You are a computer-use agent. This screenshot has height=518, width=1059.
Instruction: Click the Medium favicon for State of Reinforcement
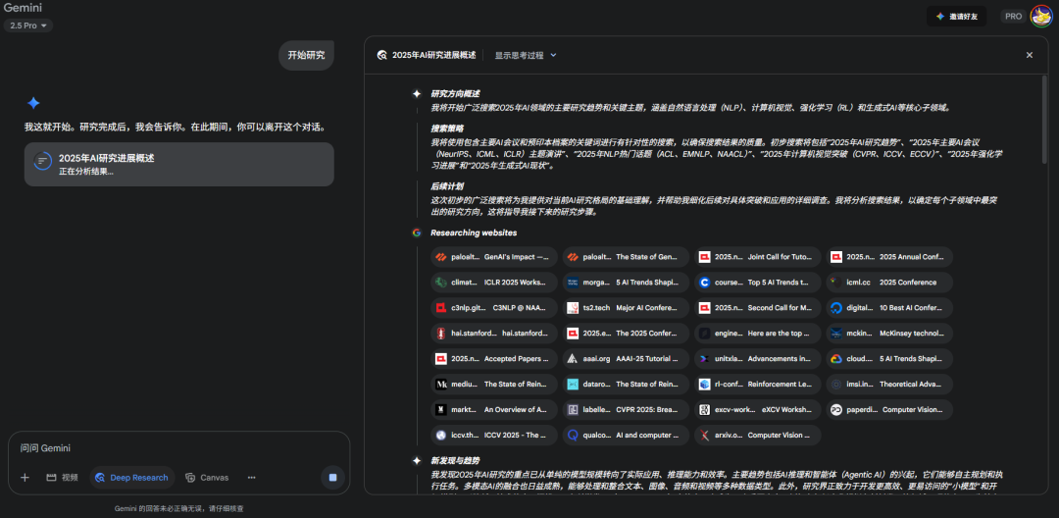pos(441,385)
